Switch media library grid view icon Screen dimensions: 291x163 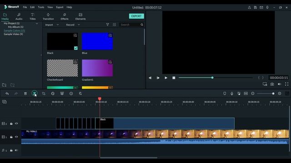114,24
